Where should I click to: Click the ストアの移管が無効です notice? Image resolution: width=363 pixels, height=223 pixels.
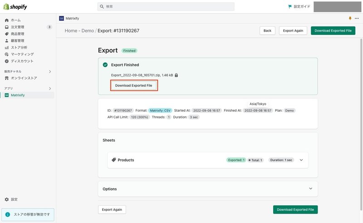[x=28, y=215]
